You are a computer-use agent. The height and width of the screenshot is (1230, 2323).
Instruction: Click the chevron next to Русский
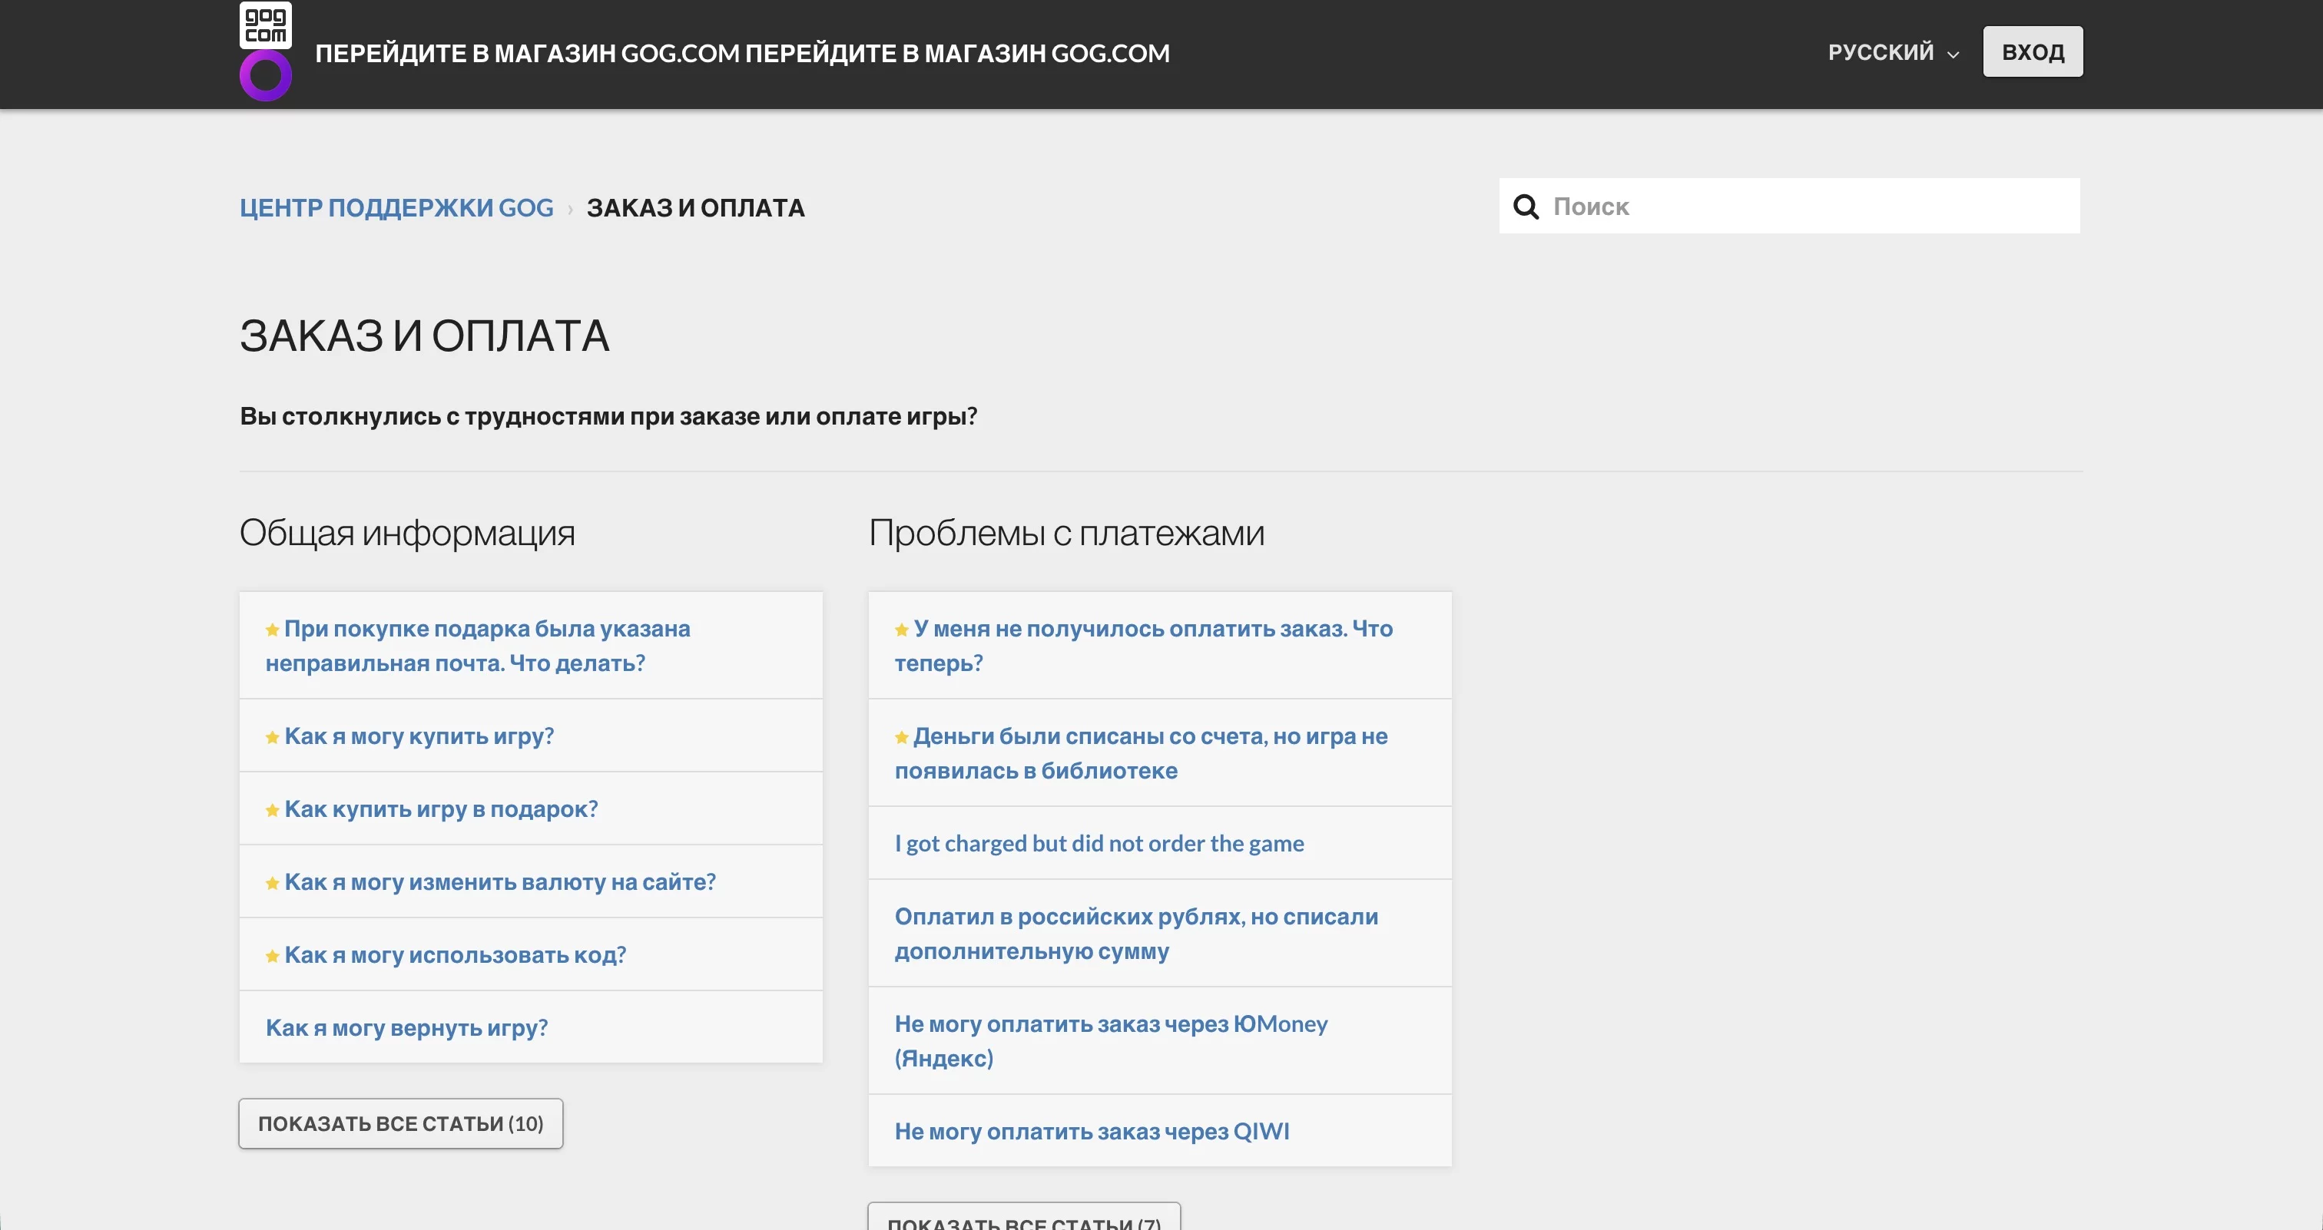pyautogui.click(x=1954, y=55)
